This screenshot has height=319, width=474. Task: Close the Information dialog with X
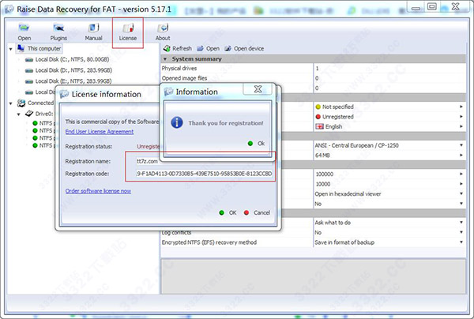click(x=258, y=89)
